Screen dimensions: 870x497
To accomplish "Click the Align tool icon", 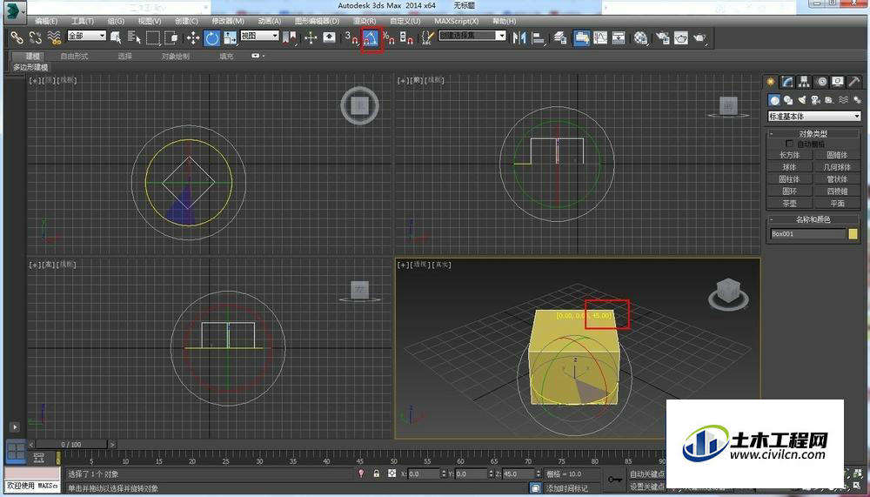I will pos(539,37).
